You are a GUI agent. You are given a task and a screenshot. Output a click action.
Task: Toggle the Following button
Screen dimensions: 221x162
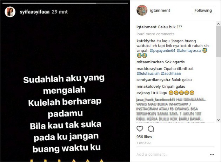pyautogui.click(x=203, y=10)
